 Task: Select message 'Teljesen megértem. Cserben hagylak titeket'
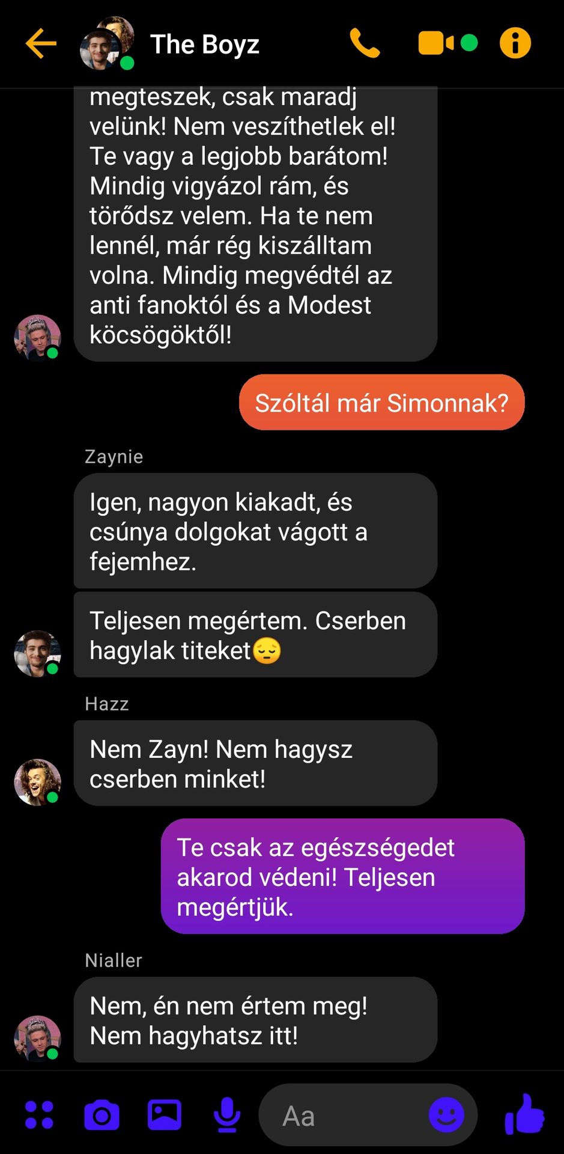[x=255, y=635]
